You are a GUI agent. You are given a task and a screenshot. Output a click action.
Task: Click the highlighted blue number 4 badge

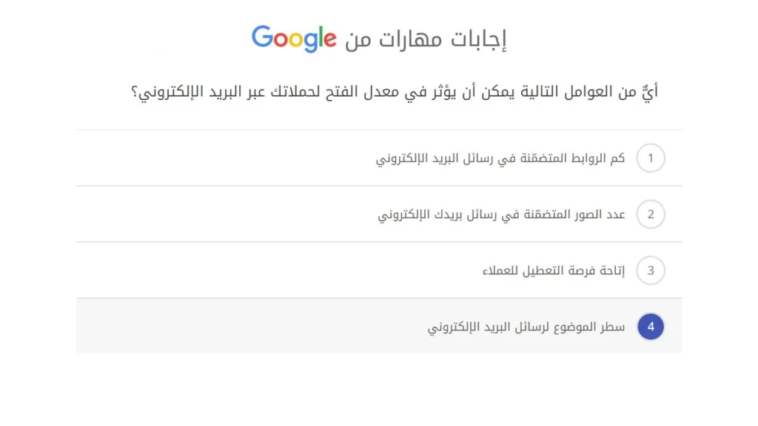[x=650, y=326]
